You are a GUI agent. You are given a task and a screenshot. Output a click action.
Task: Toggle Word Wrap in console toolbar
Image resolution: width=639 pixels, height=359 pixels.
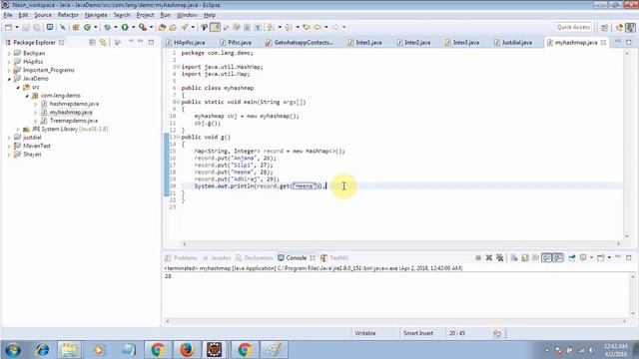(x=535, y=257)
